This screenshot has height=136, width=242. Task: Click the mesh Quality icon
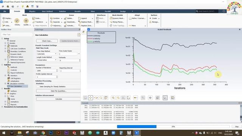tap(26, 21)
